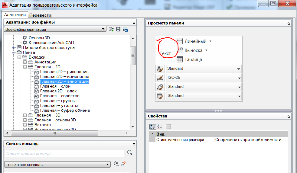Open the multileader style Standard dropdown
The height and width of the screenshot is (173, 297).
[x=239, y=87]
